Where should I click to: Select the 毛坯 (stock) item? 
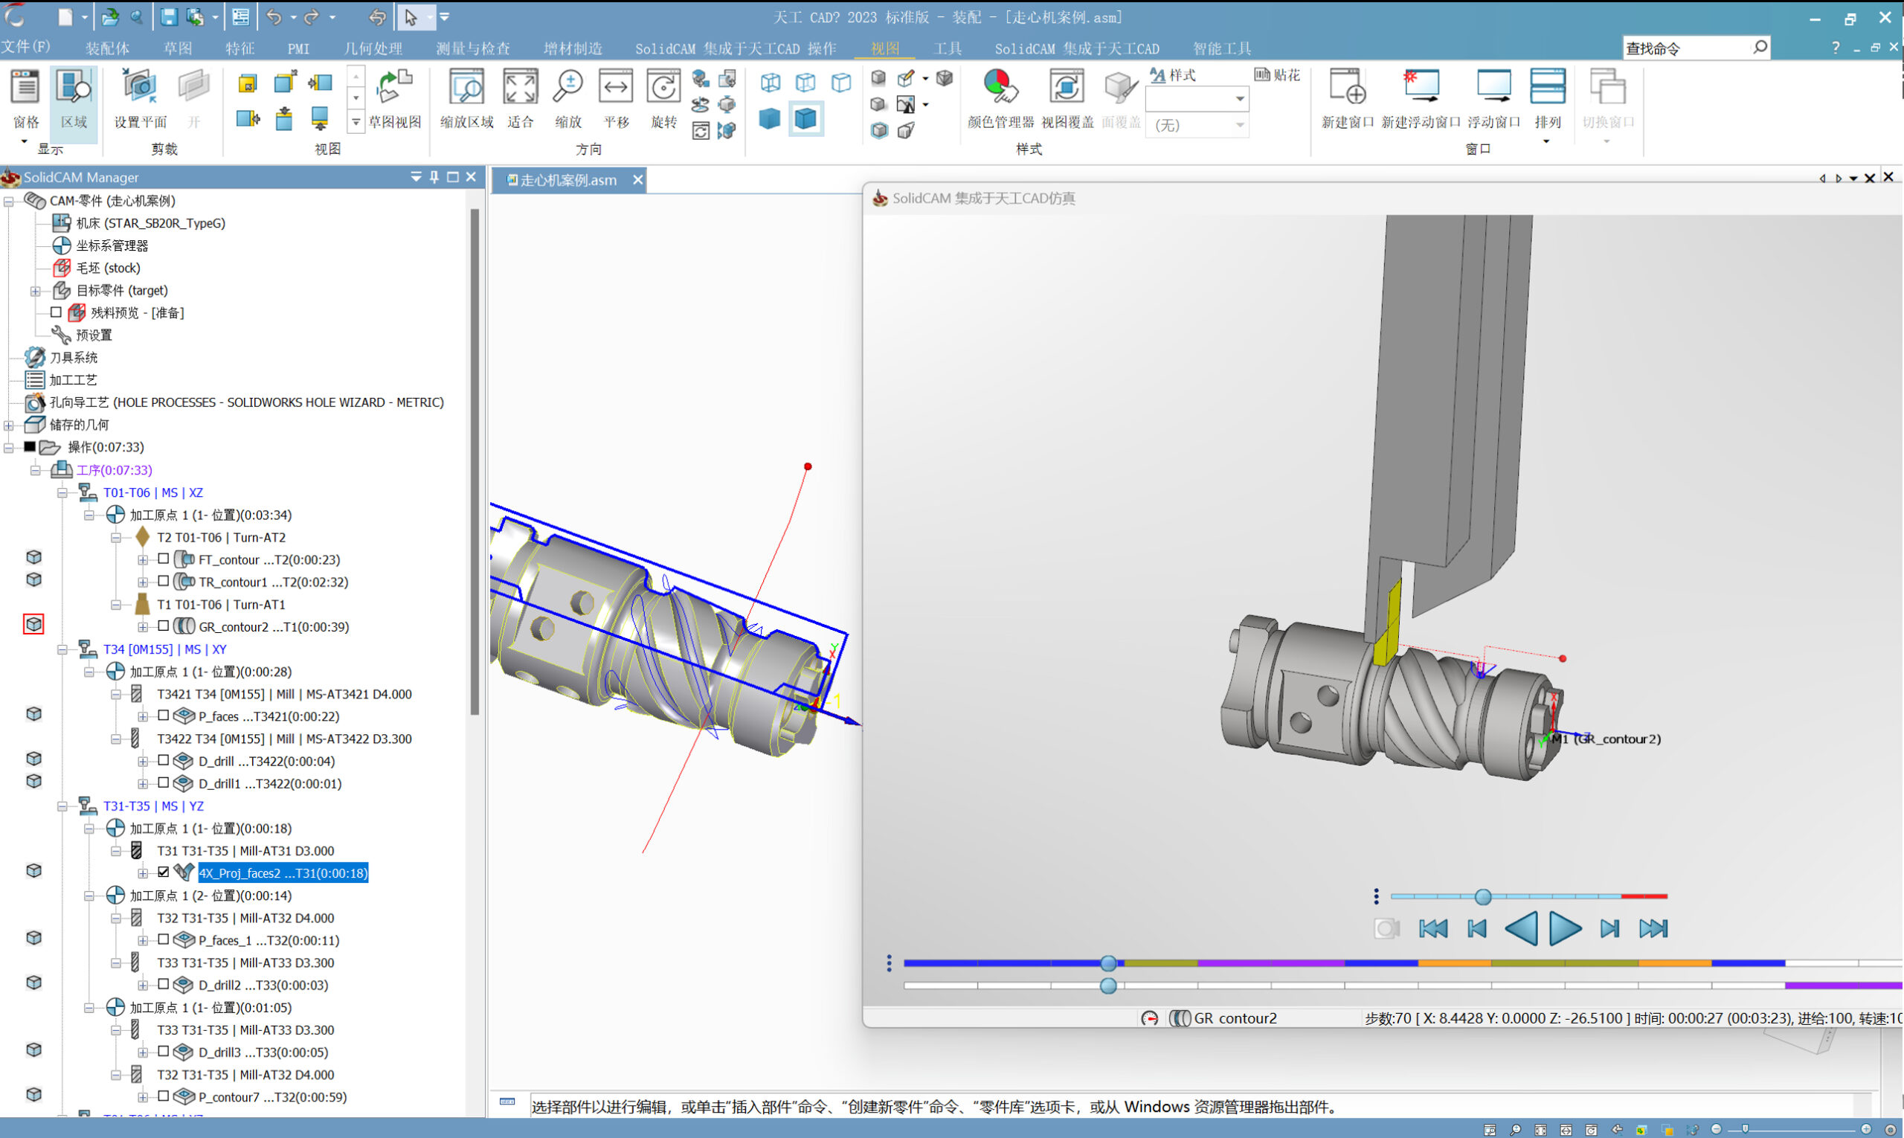108,268
